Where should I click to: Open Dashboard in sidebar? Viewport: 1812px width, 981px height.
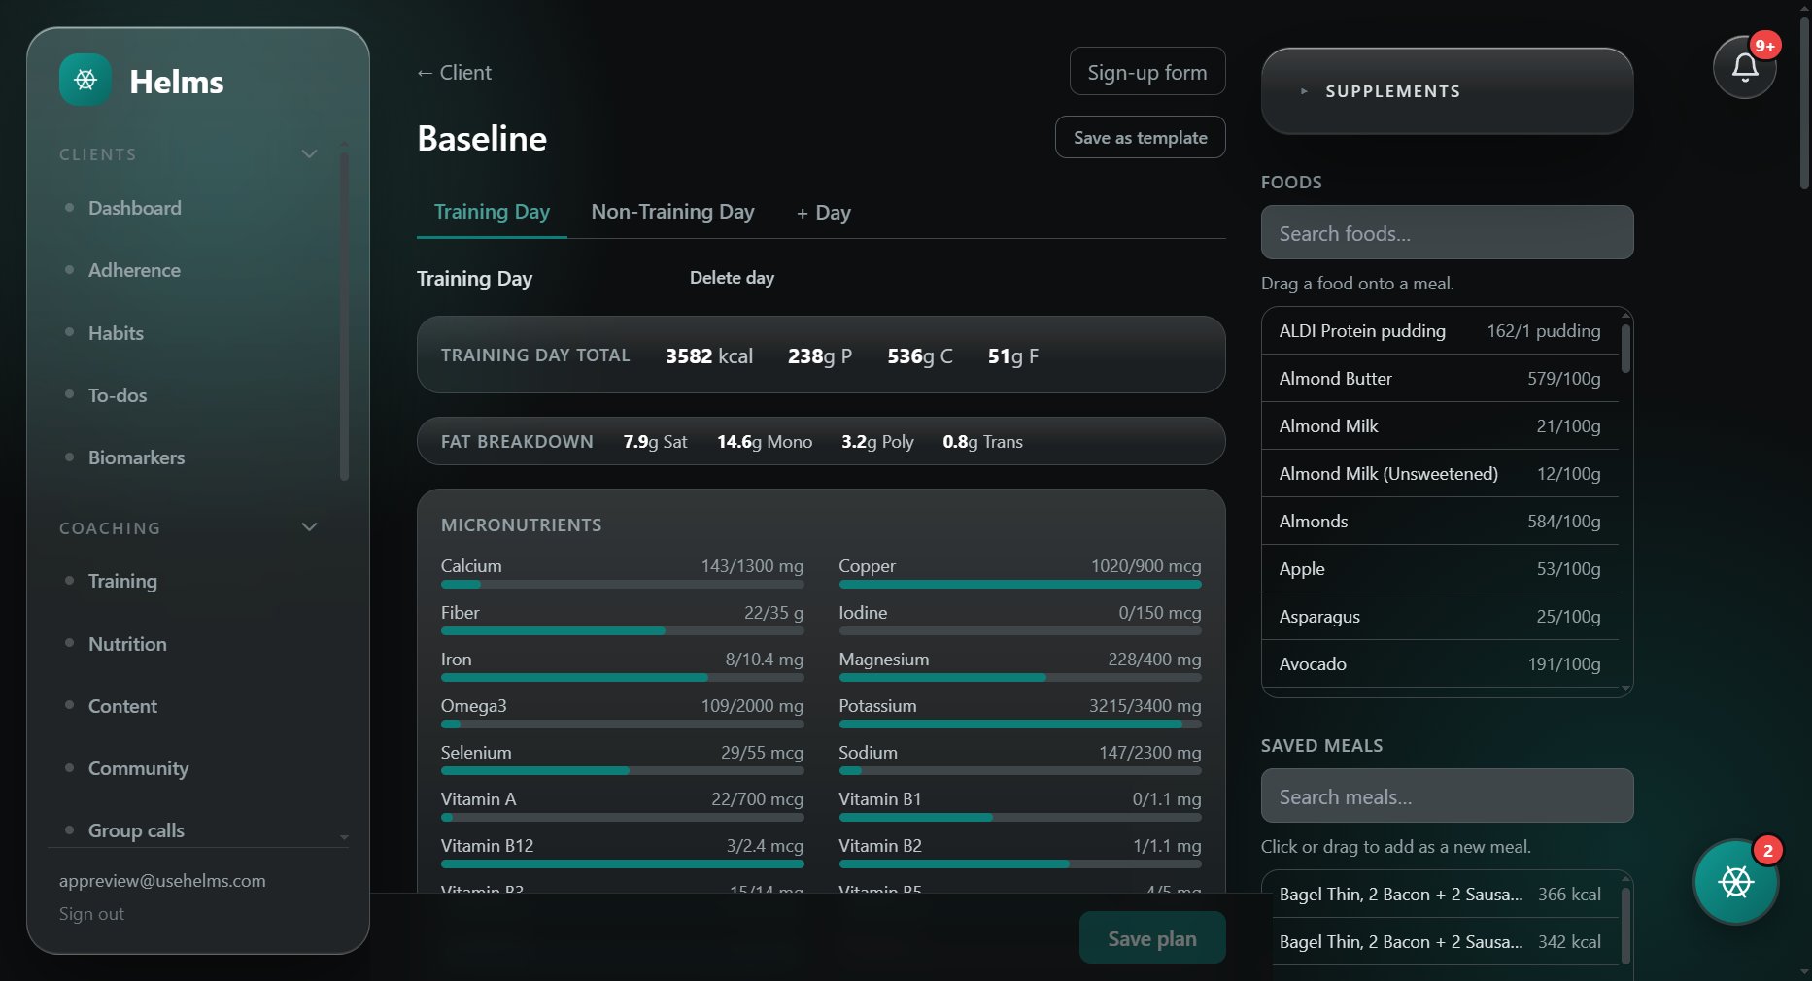point(134,208)
